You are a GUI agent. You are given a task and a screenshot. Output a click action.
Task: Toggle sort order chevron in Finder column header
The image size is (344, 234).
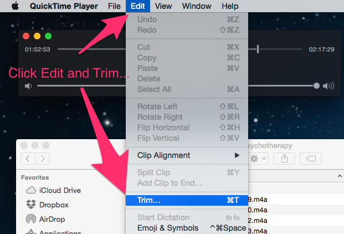point(340,176)
